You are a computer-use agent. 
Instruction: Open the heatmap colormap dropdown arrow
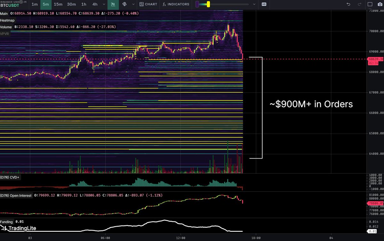click(x=254, y=4)
